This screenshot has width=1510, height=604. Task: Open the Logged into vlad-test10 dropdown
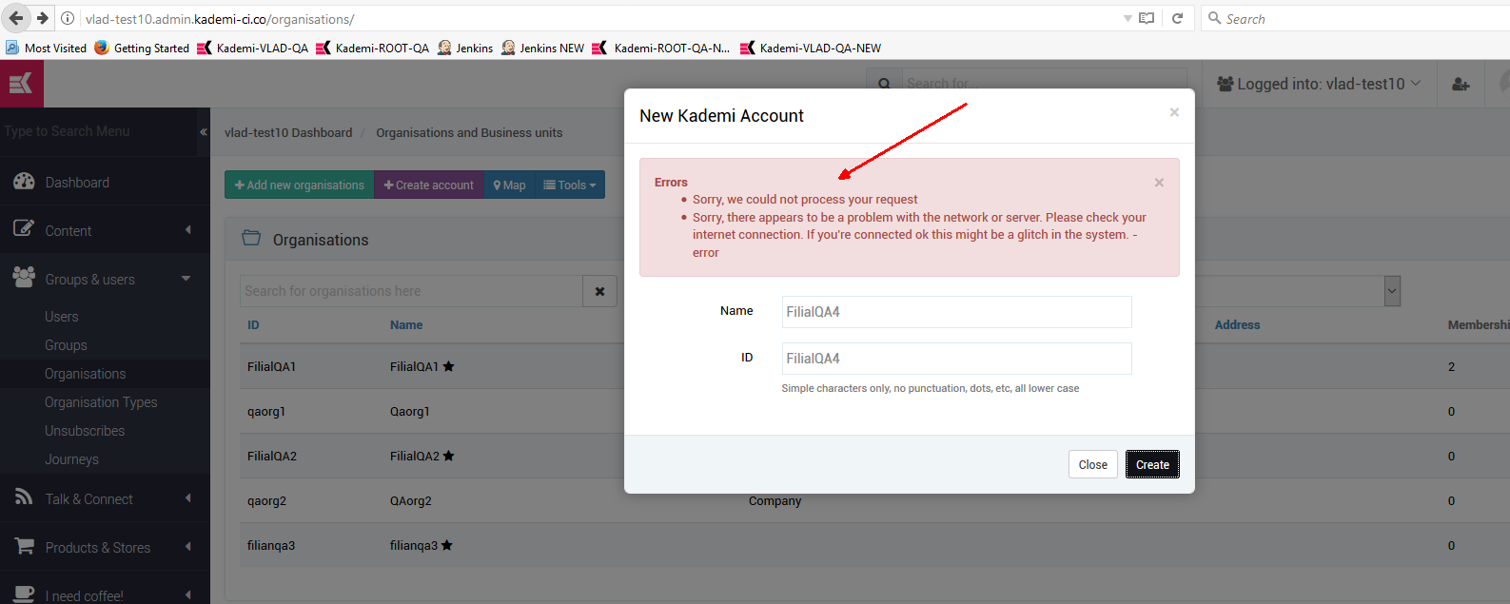pos(1318,84)
